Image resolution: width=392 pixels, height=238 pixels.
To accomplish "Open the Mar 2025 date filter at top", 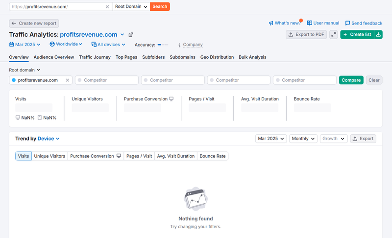I will click(25, 45).
